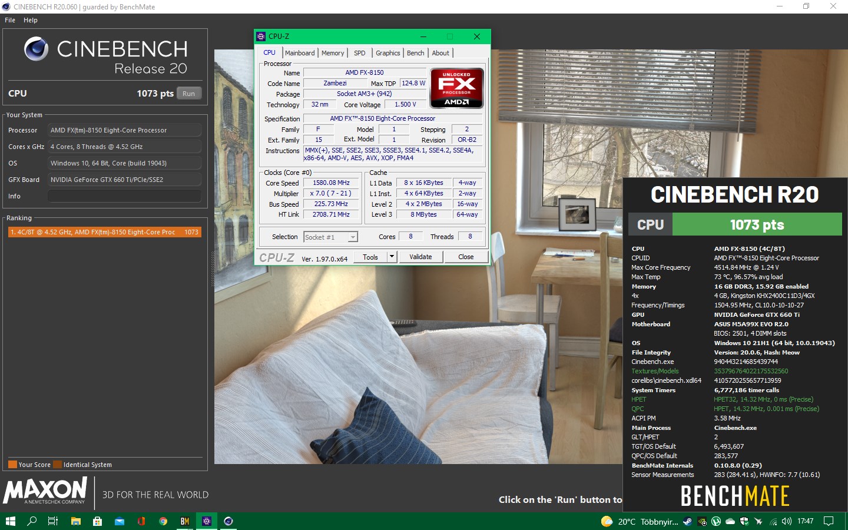The image size is (848, 530).
Task: Open the Windows Start menu
Action: pyautogui.click(x=10, y=521)
